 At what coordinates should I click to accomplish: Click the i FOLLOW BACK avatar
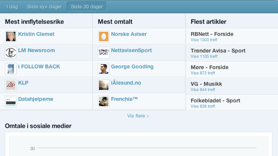11,69
